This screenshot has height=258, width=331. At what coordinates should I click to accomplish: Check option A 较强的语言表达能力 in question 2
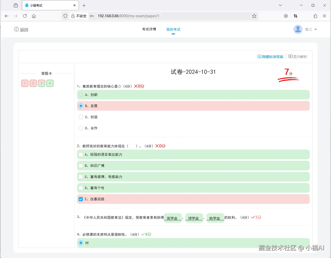tap(81, 154)
